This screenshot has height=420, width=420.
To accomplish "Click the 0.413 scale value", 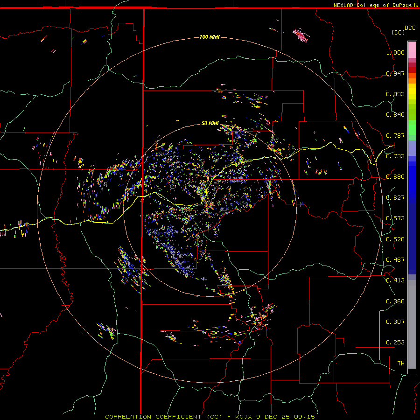I will 395,280.
